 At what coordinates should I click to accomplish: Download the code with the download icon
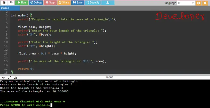[x=108, y=2]
